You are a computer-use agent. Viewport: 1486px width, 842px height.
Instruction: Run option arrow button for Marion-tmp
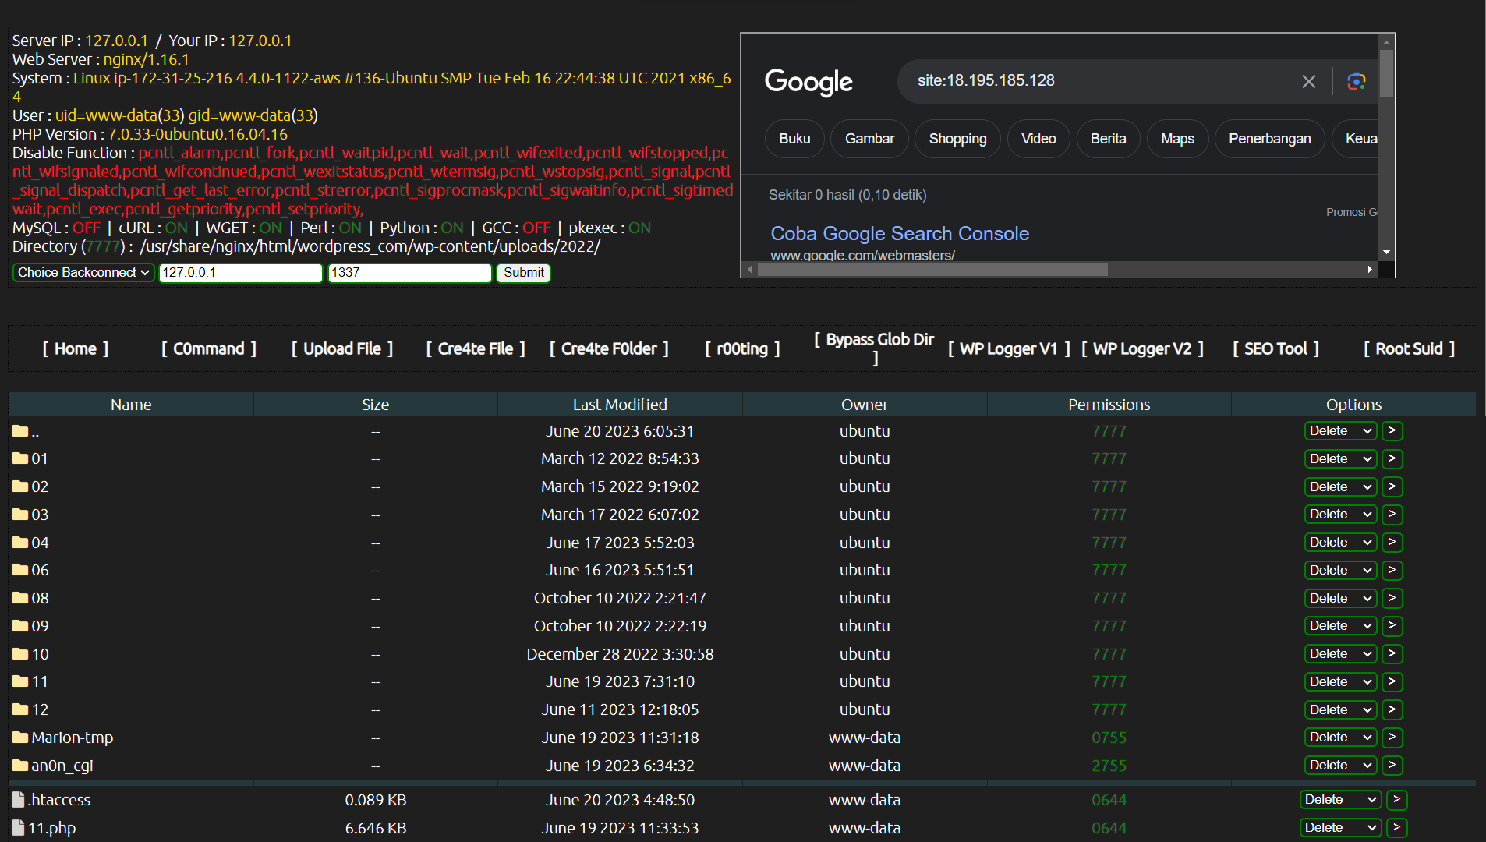1392,738
